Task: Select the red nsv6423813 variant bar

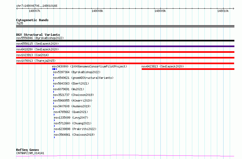Action: coord(188,69)
